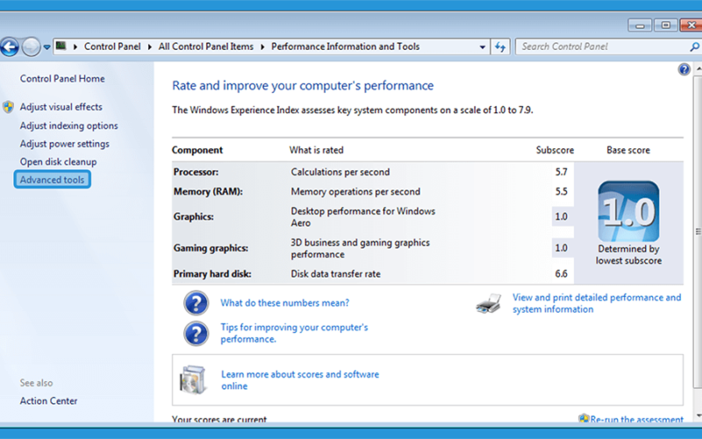Open Action Center under See also

click(48, 401)
